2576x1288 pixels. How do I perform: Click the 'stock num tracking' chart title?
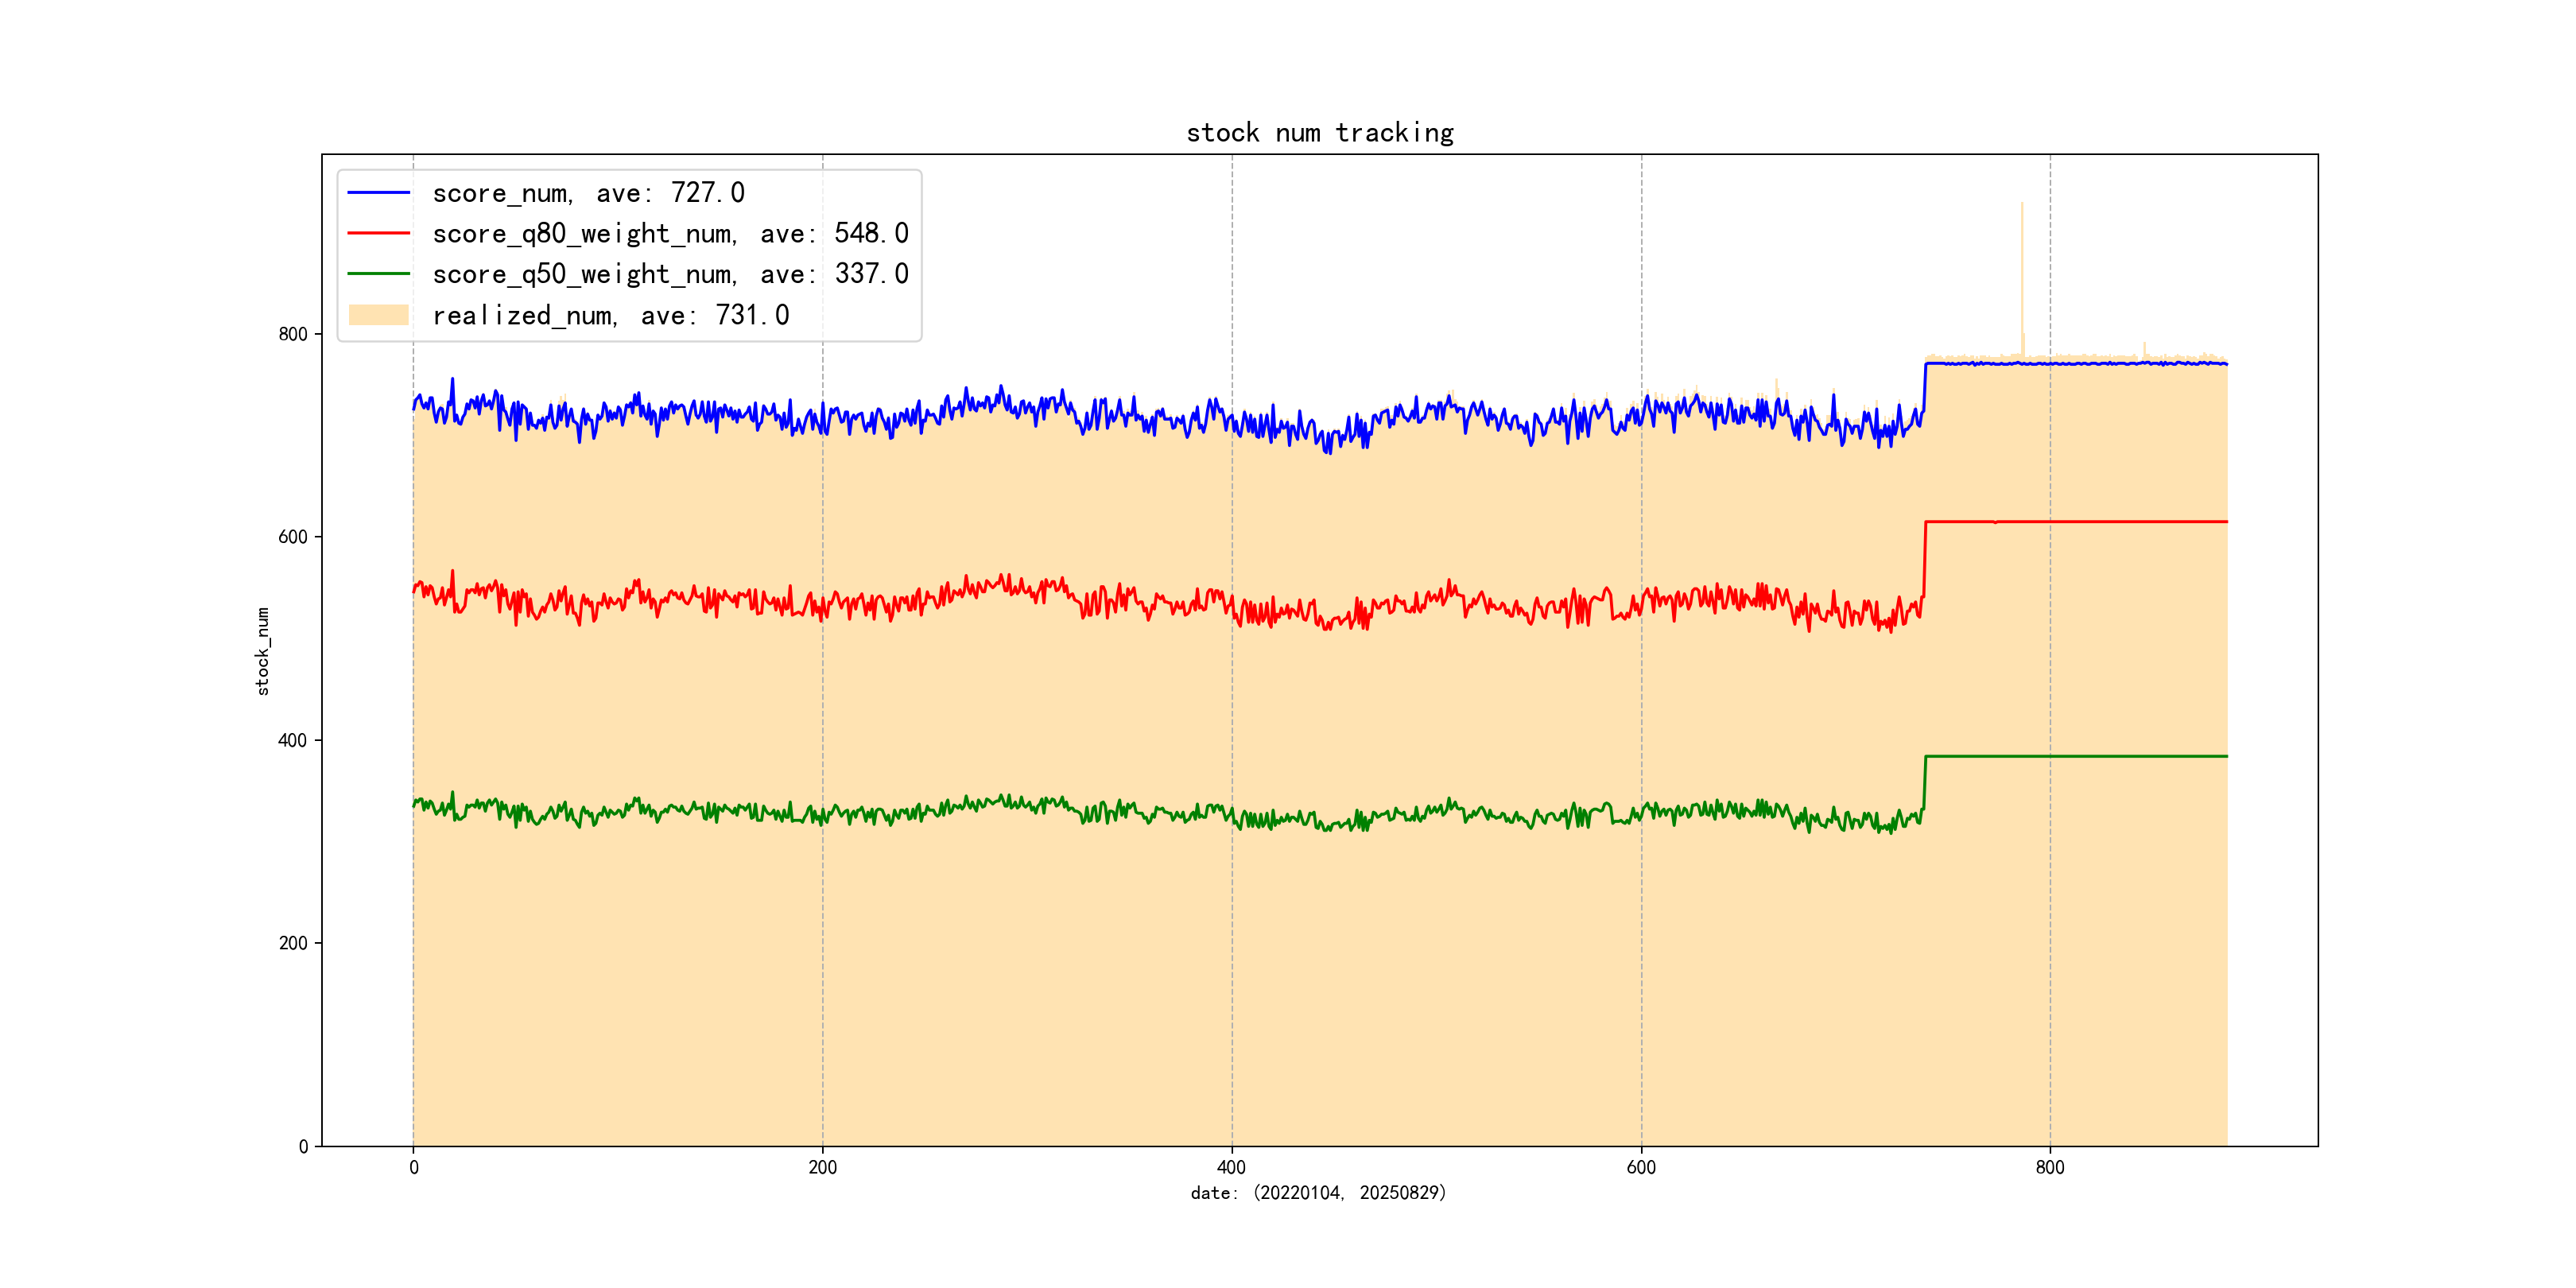(1319, 133)
